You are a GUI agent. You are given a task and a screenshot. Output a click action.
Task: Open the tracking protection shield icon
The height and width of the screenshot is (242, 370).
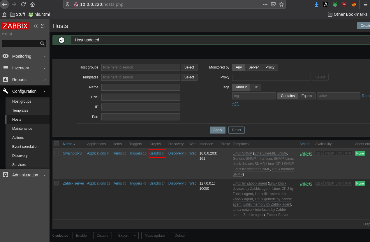pos(68,4)
